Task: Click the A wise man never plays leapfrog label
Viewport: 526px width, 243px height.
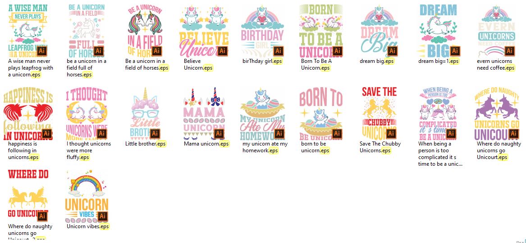Action: click(31, 68)
